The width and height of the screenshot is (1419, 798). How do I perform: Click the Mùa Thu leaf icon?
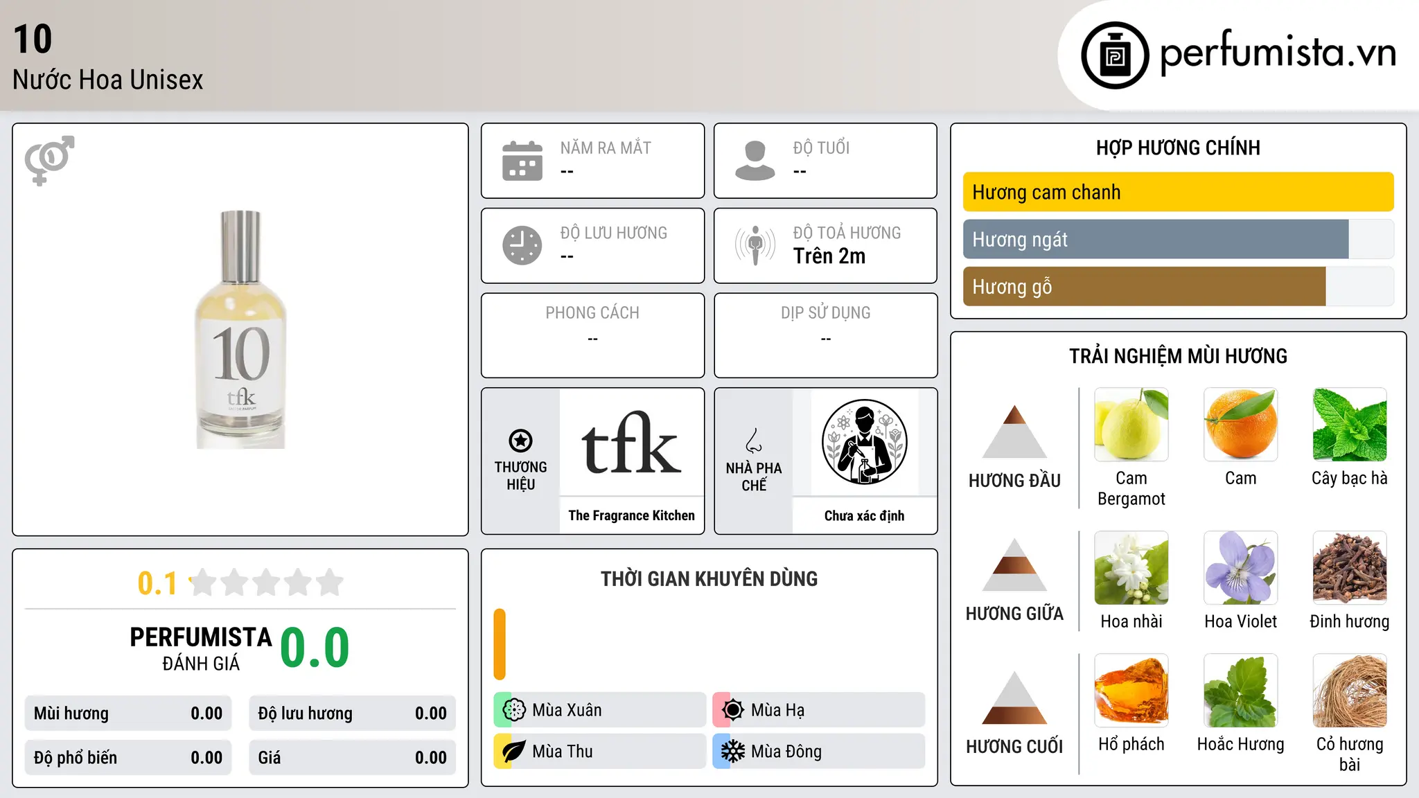(514, 751)
